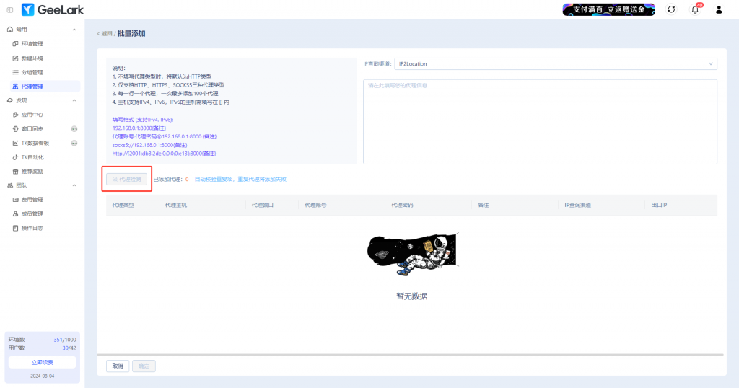
Task: Click the TK自动化 TikTok icon
Action: pos(15,157)
